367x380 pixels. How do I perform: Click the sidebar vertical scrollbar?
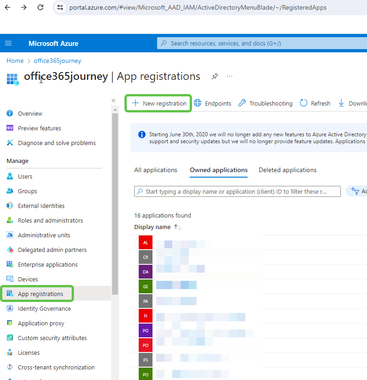(x=115, y=202)
